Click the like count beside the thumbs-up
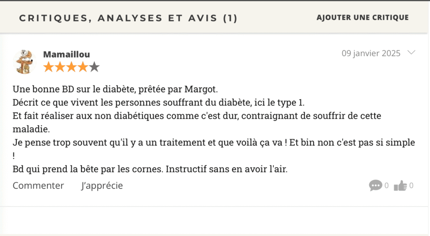This screenshot has width=430, height=236. 411,185
